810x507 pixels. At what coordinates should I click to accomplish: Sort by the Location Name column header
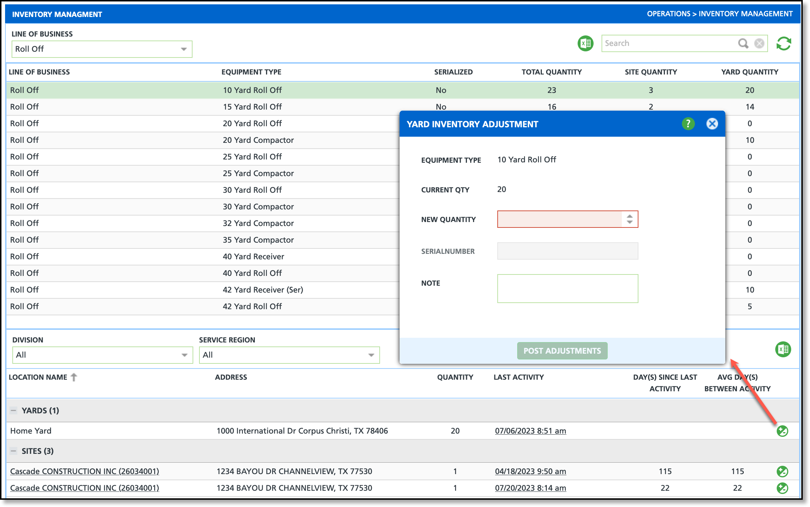tap(38, 377)
